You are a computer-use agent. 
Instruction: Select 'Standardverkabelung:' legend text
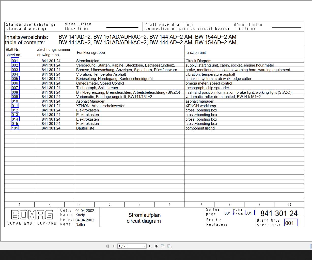click(x=30, y=25)
